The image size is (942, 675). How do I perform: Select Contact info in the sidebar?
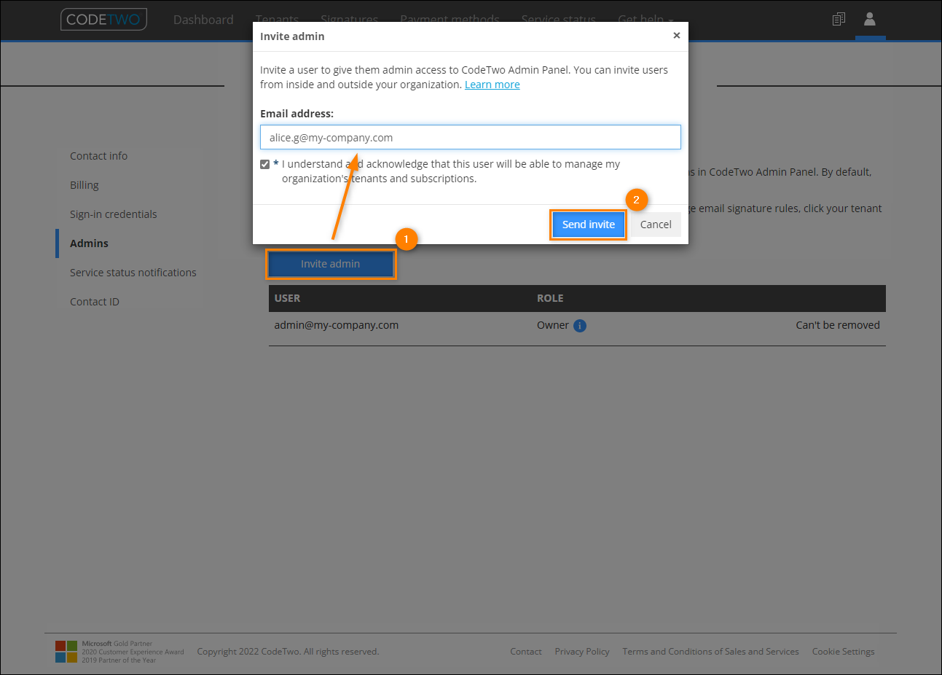pos(98,156)
